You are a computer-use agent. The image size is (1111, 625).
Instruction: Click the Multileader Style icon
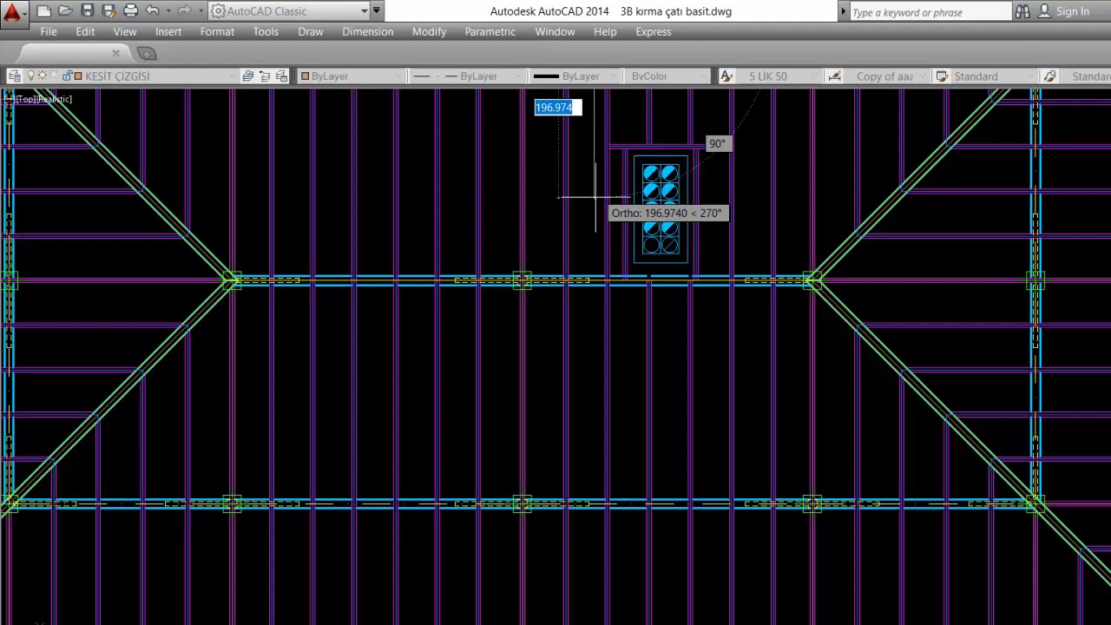click(x=1049, y=76)
